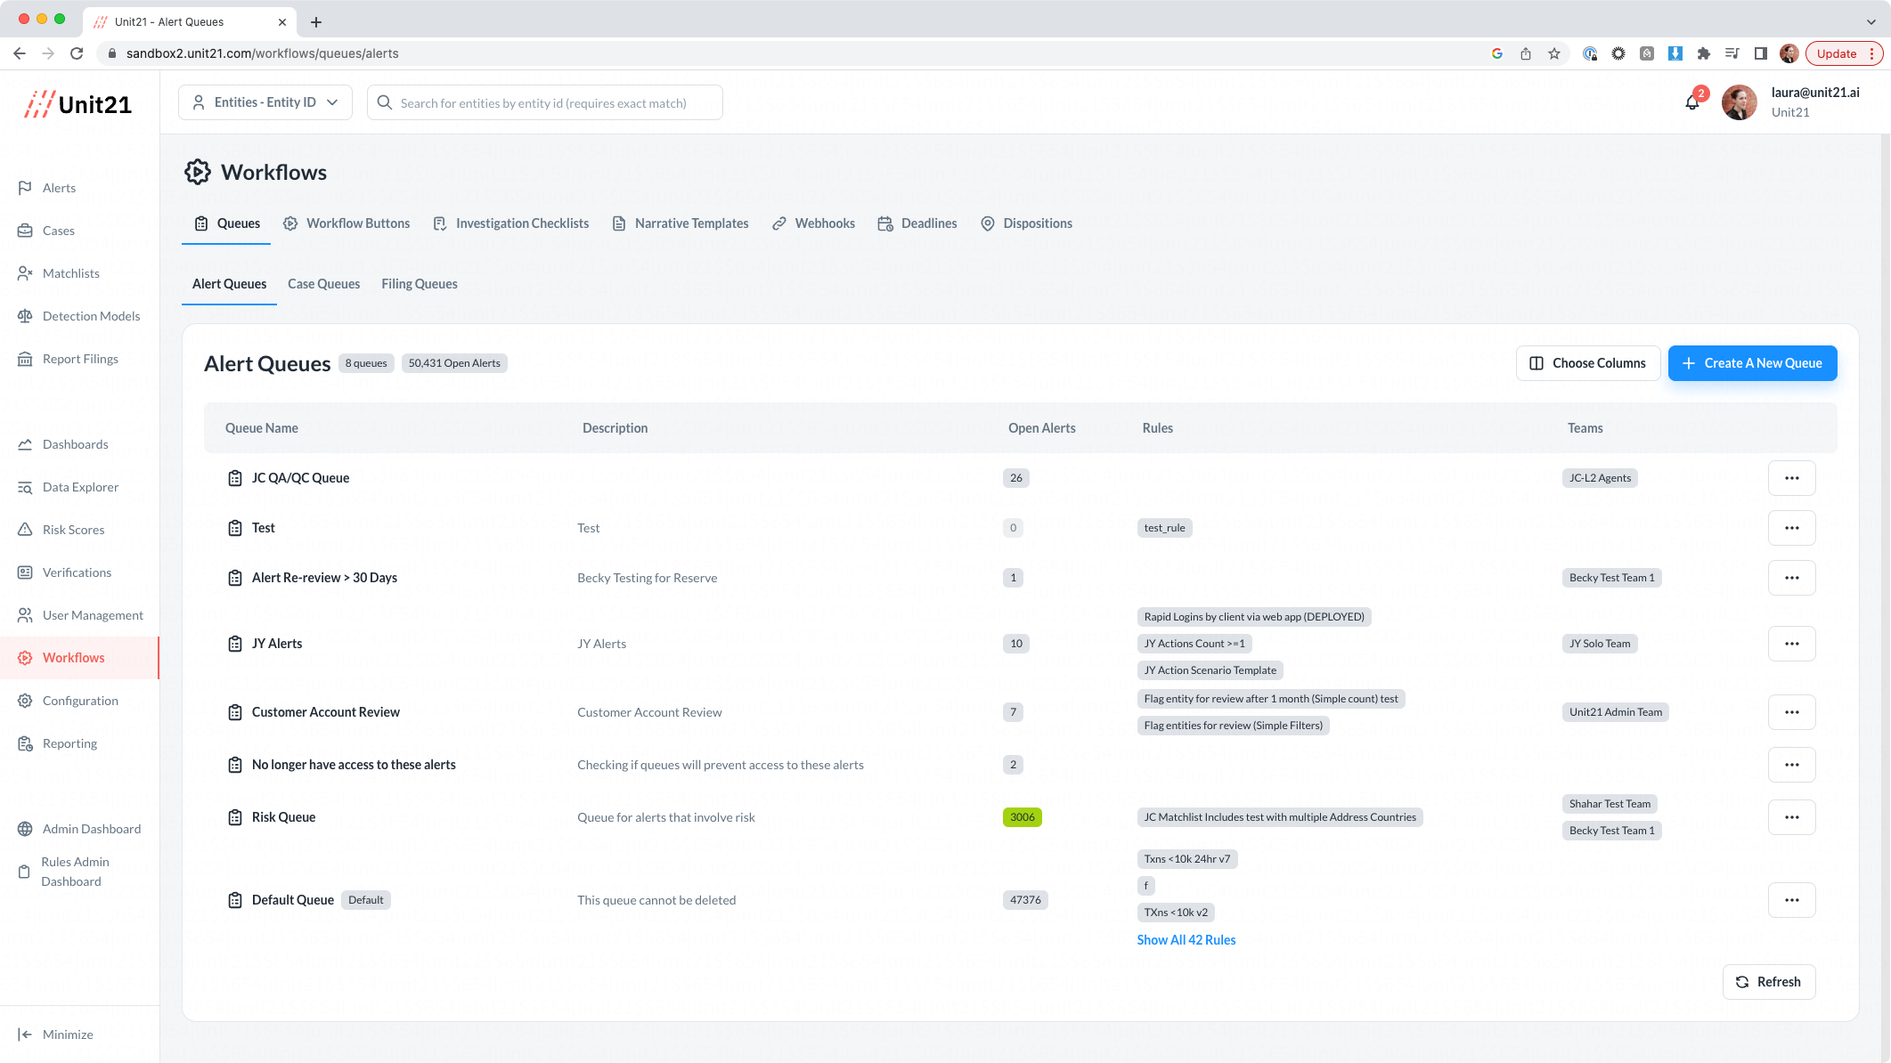This screenshot has height=1063, width=1891.
Task: Bookmark the page with the star icon
Action: 1554,53
